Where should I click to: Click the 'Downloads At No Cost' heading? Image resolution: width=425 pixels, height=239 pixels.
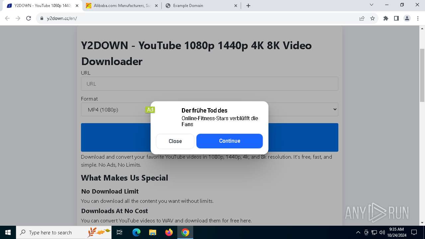115,211
